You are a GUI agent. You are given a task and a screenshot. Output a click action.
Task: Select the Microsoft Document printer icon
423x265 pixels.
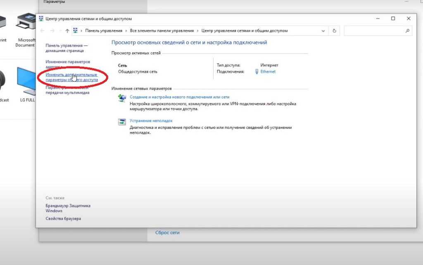26,23
